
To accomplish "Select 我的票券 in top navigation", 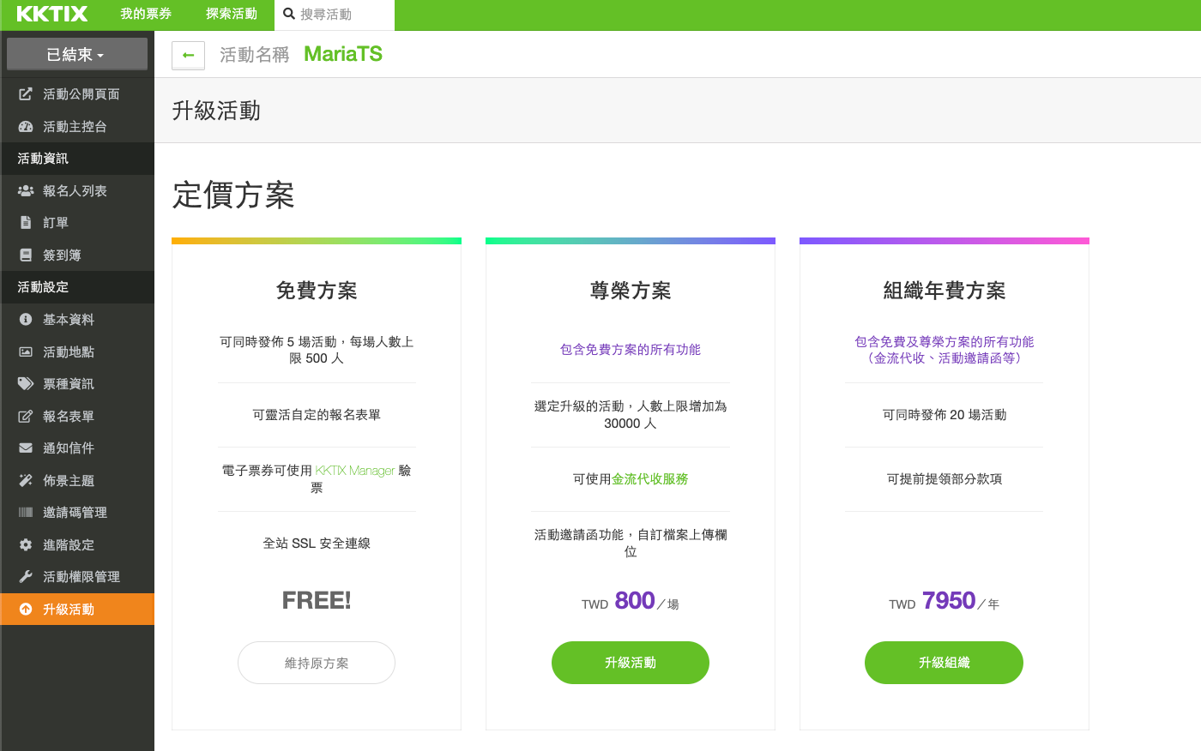I will click(146, 15).
